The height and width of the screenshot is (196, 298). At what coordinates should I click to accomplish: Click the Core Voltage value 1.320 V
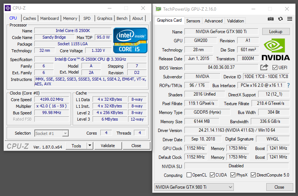click(x=98, y=50)
